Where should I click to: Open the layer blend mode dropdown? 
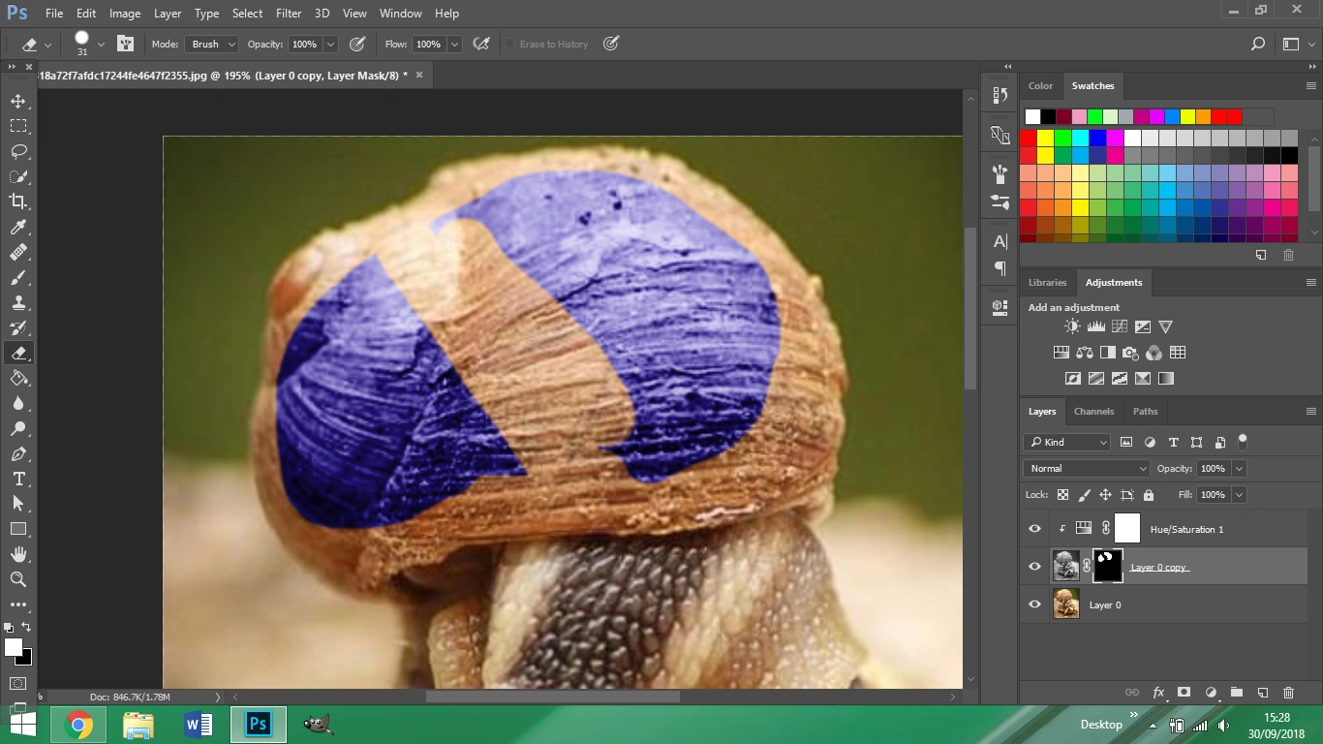pyautogui.click(x=1086, y=468)
